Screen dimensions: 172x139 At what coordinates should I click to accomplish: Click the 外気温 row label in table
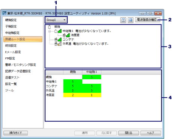click(x=50, y=91)
